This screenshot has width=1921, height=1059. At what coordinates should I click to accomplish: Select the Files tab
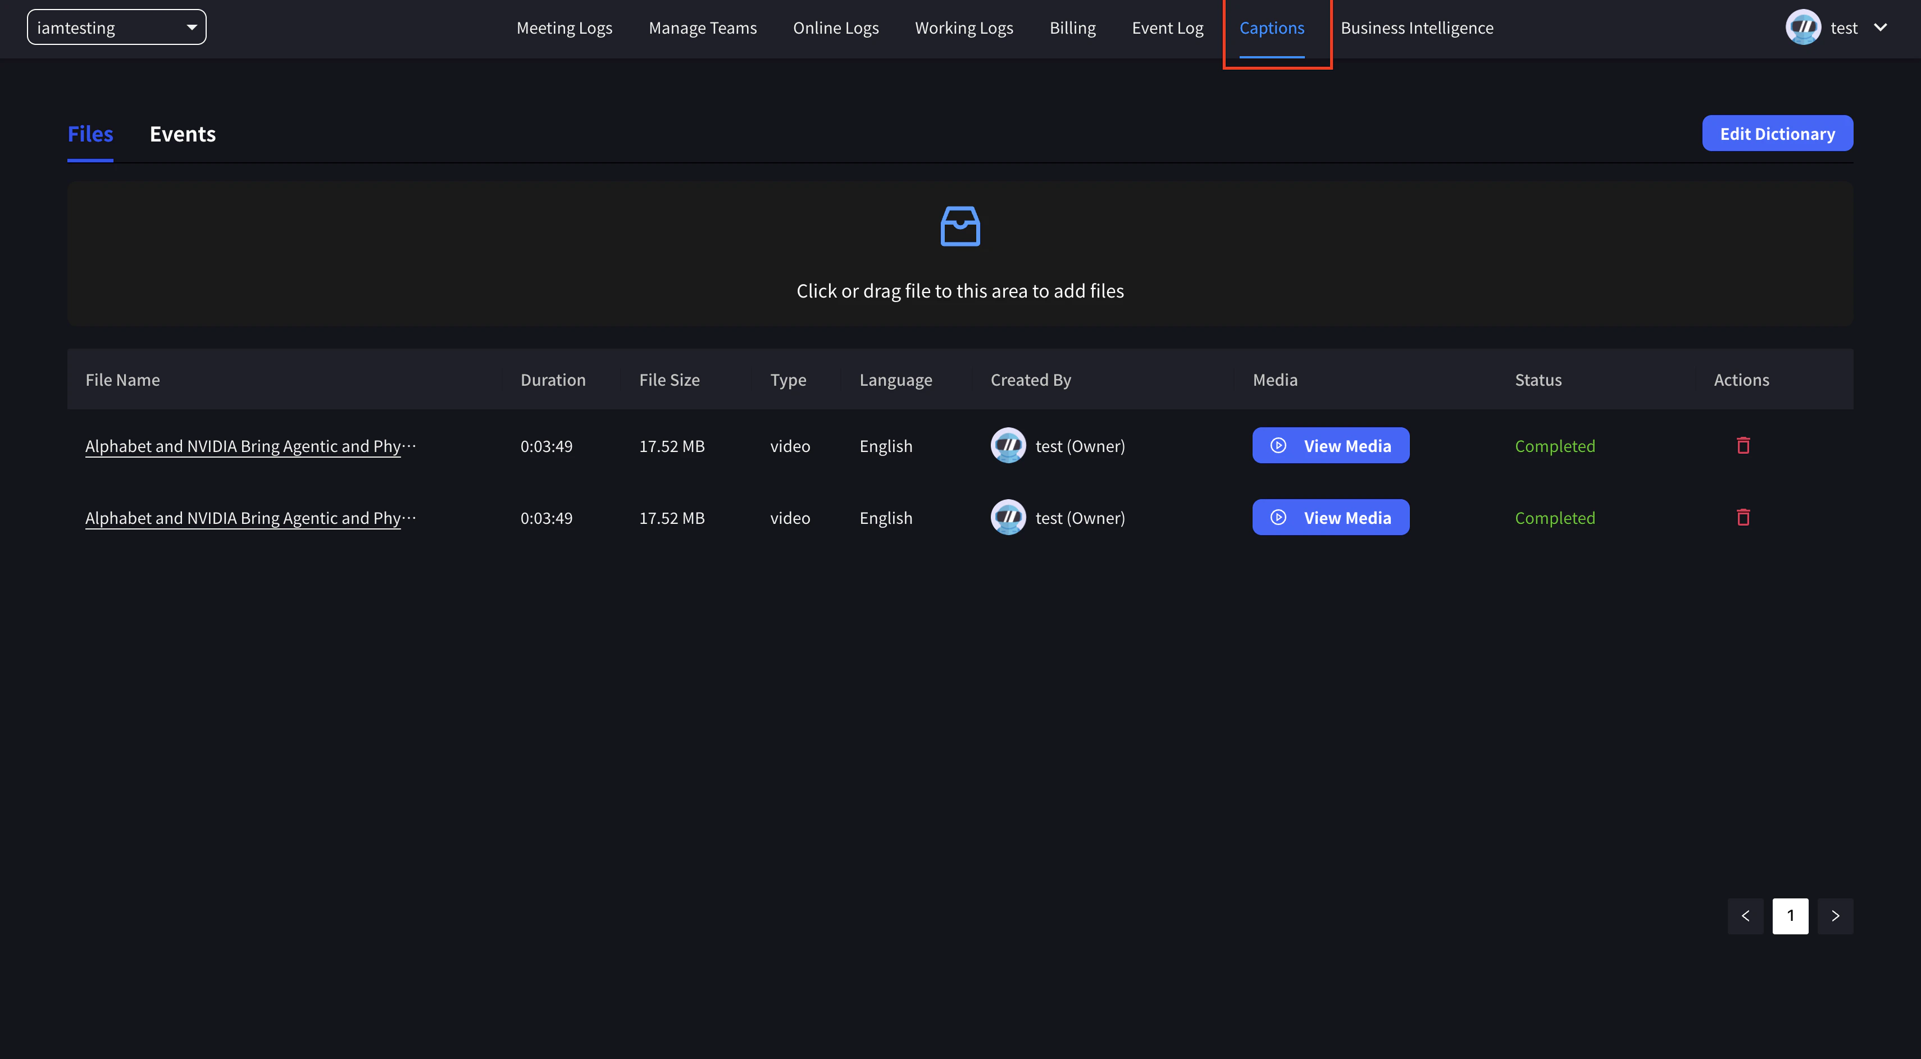90,134
